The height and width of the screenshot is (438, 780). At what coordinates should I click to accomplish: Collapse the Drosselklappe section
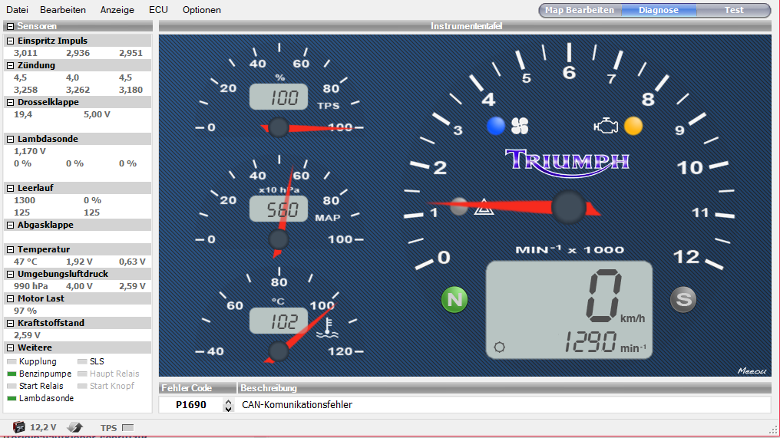[x=11, y=103]
